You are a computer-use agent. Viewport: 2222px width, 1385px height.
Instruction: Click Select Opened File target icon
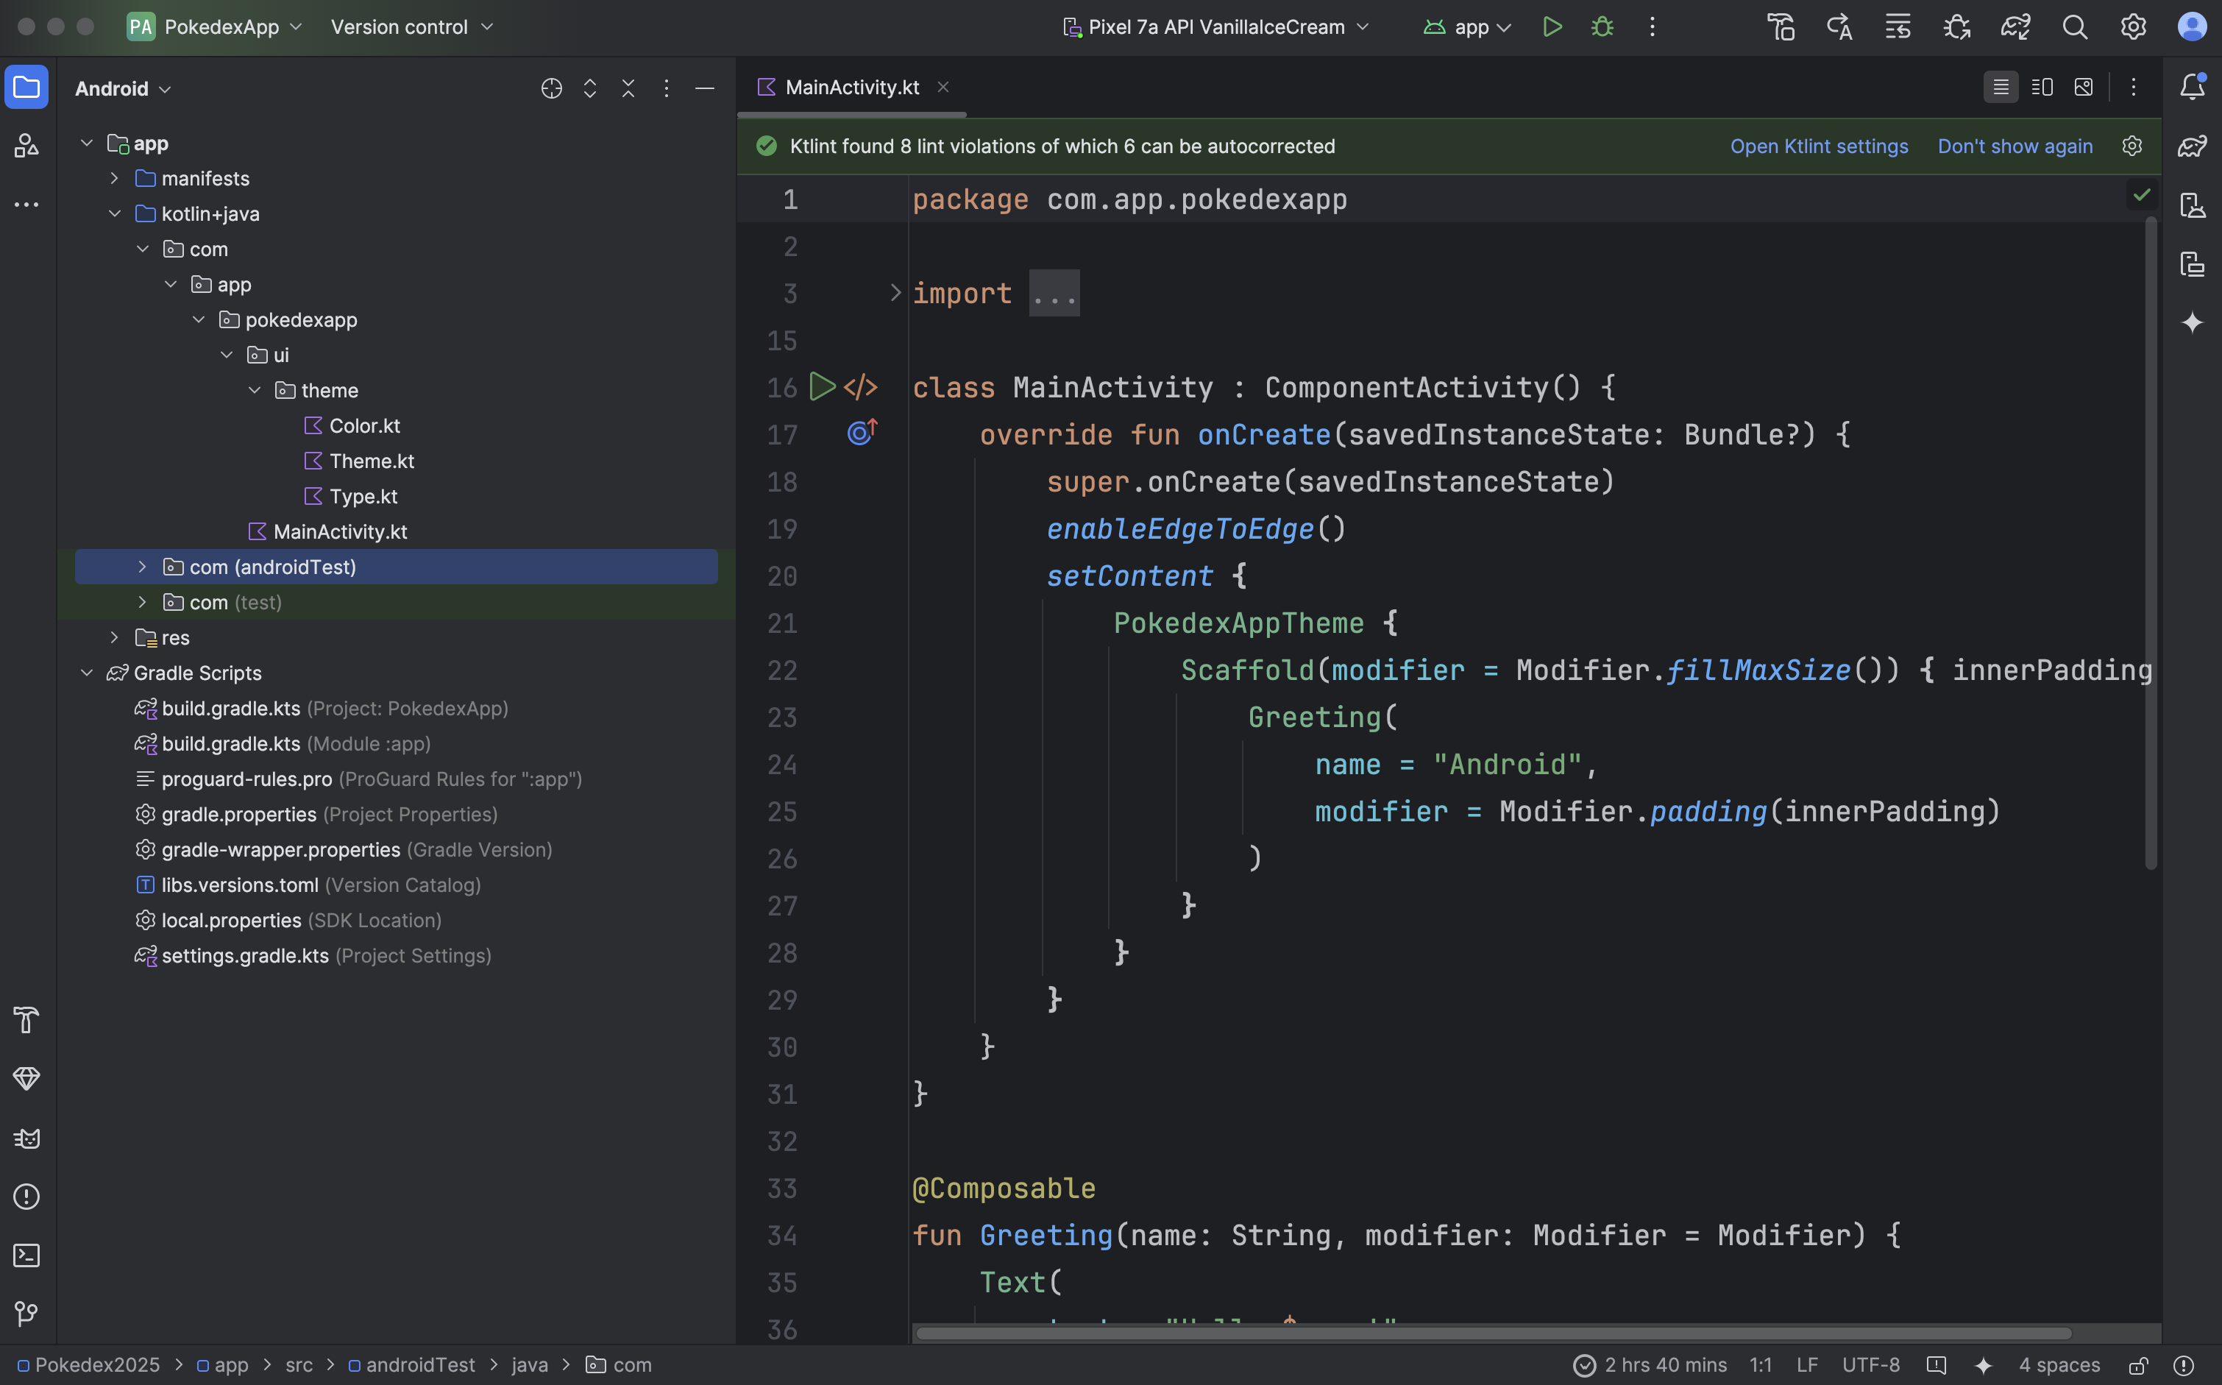(551, 88)
